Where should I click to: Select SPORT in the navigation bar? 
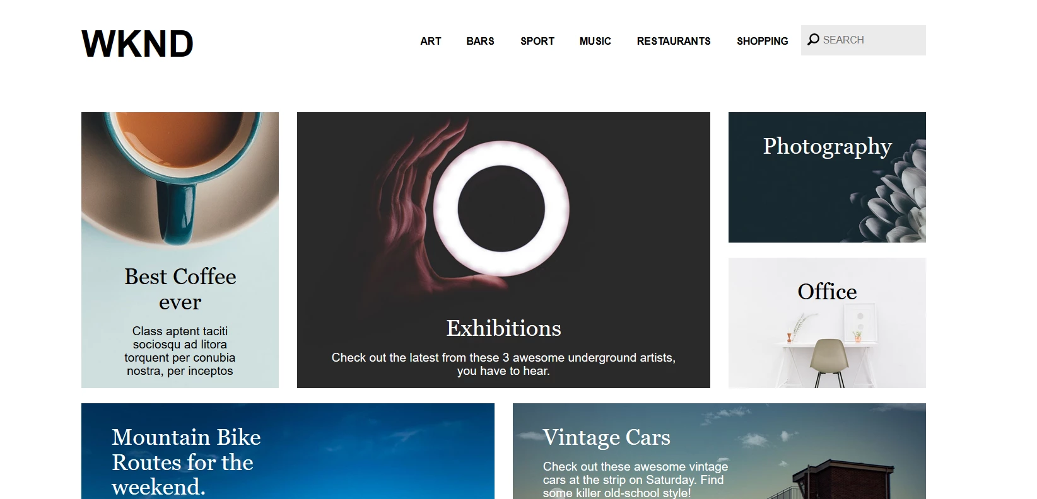(x=537, y=41)
